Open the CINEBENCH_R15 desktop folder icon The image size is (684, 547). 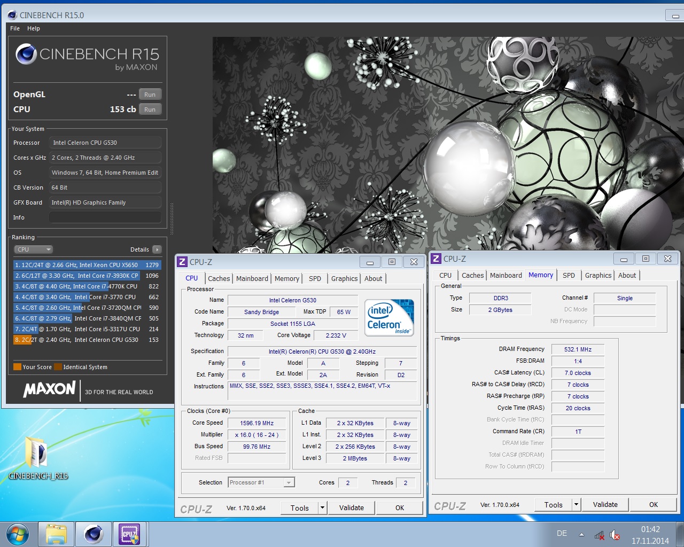point(38,458)
